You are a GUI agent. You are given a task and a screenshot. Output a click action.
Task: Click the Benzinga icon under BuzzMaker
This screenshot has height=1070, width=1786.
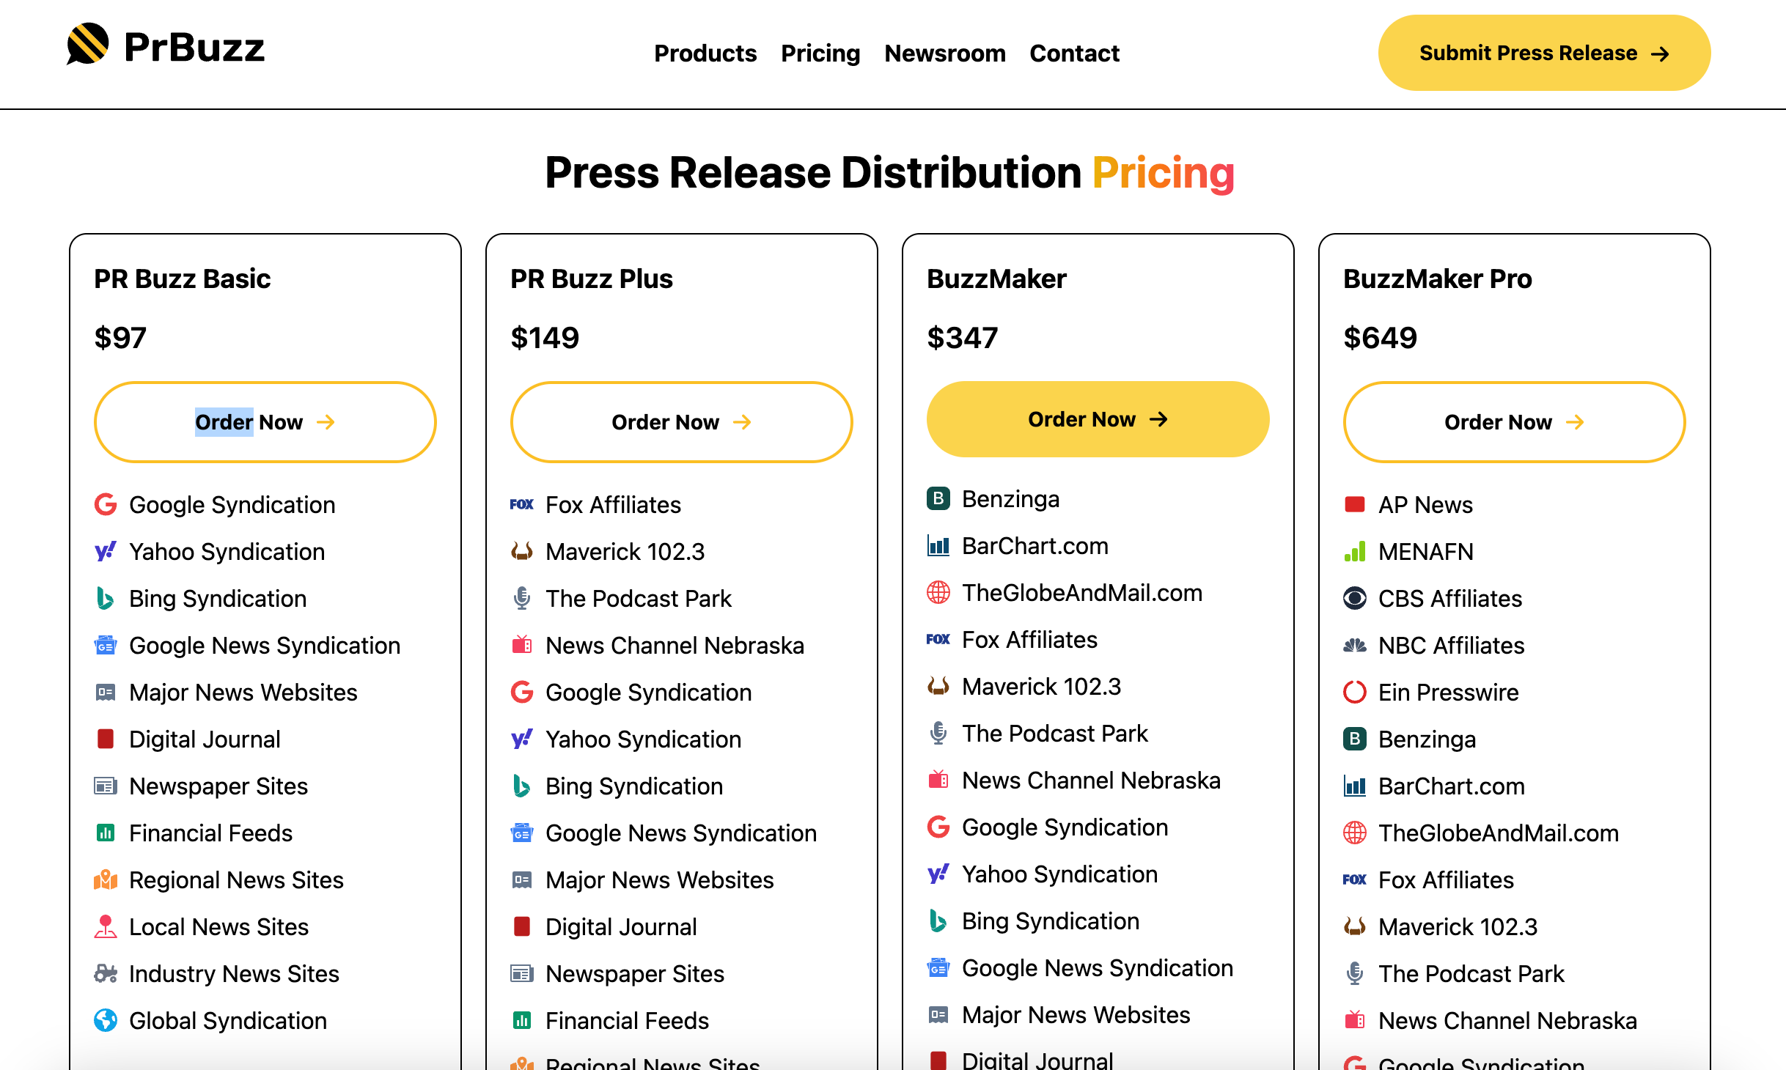938,498
